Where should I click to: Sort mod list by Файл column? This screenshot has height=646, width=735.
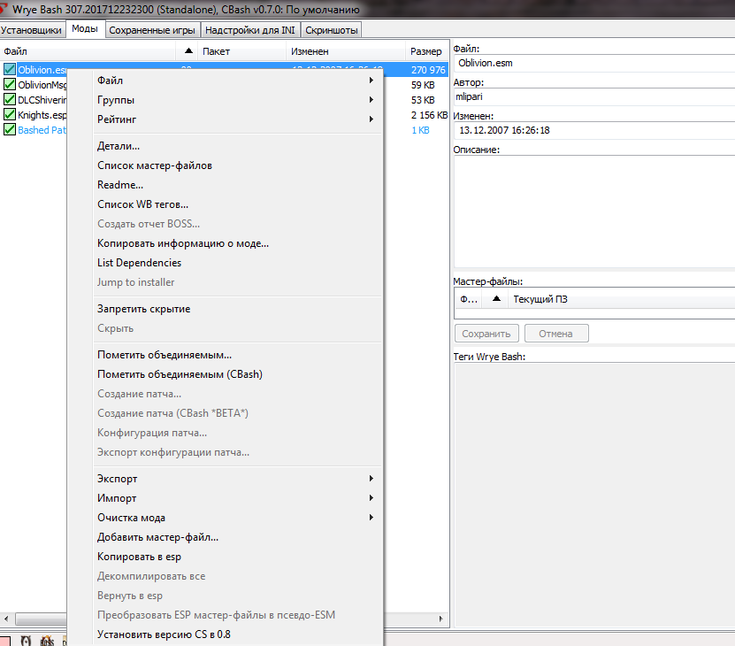88,51
